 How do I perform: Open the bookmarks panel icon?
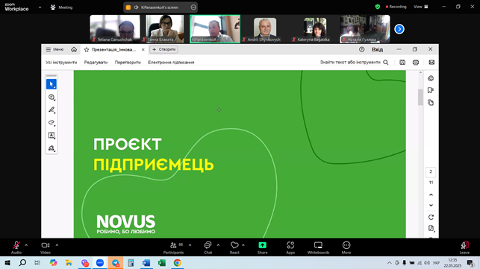point(431,90)
